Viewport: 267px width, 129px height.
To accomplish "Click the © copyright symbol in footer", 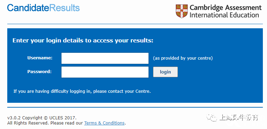I will pos(46,118).
